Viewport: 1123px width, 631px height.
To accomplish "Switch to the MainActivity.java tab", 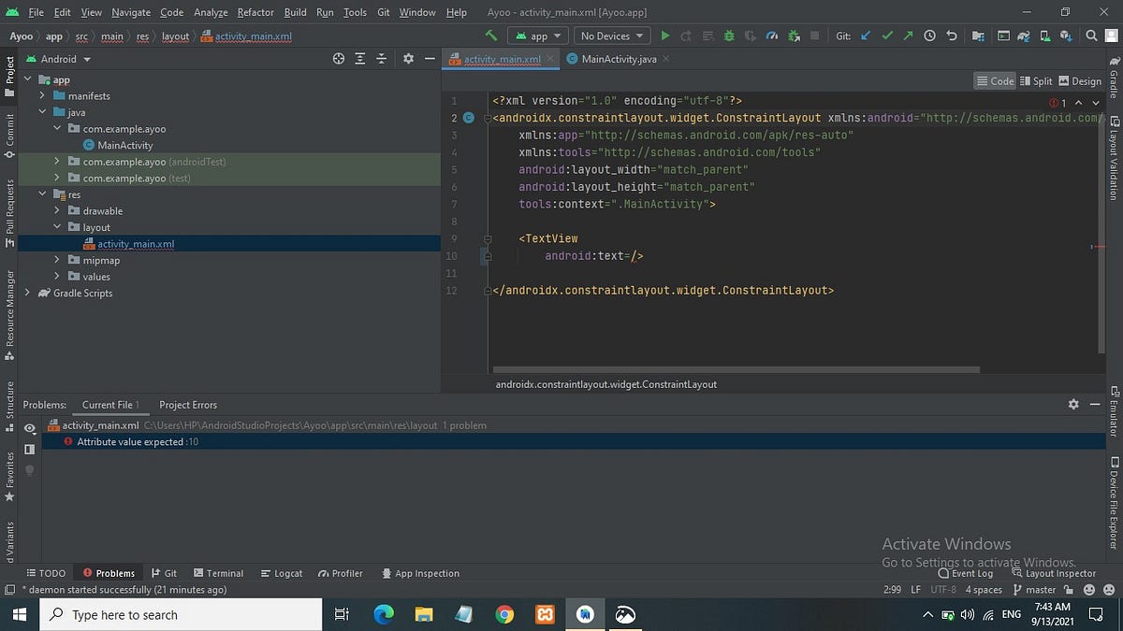I will [x=618, y=58].
